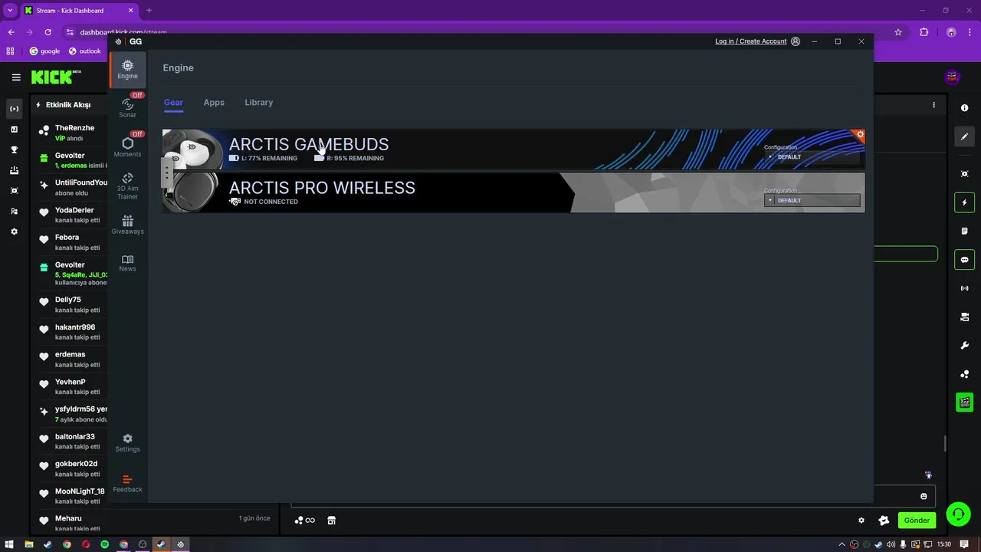Click the lightning bolt icon in Kick's right panel
981x552 pixels.
(x=965, y=202)
